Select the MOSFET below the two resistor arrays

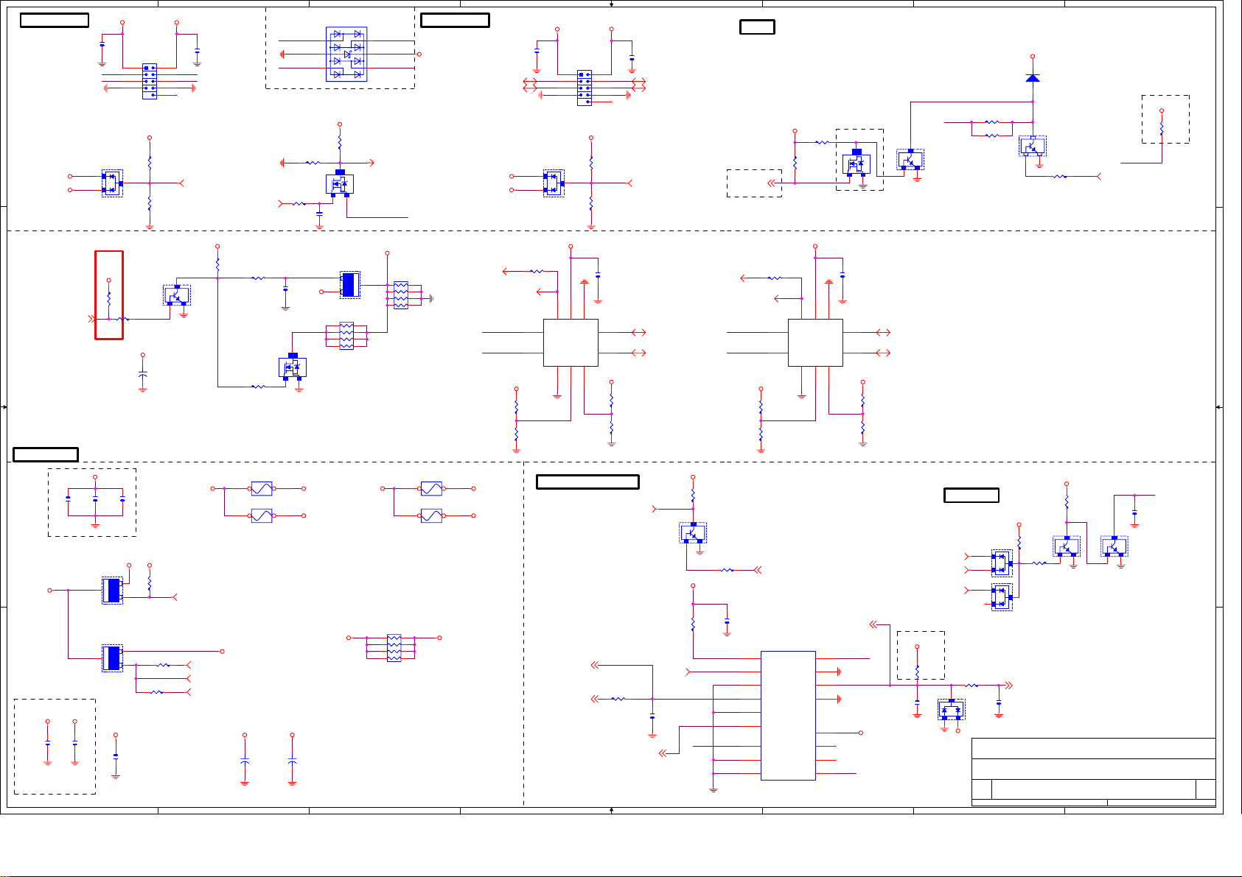(x=293, y=367)
